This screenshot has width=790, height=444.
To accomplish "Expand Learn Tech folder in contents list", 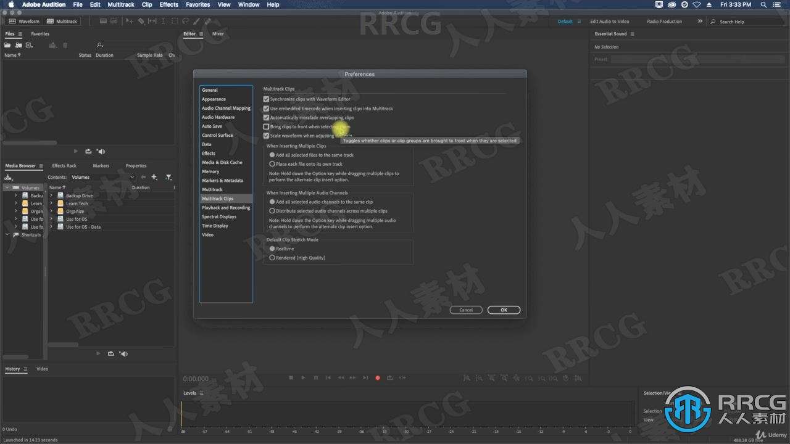I will tap(52, 203).
